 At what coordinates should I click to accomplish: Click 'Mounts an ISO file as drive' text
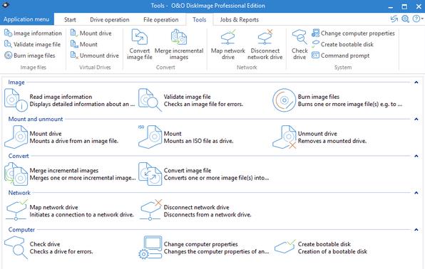(x=198, y=141)
